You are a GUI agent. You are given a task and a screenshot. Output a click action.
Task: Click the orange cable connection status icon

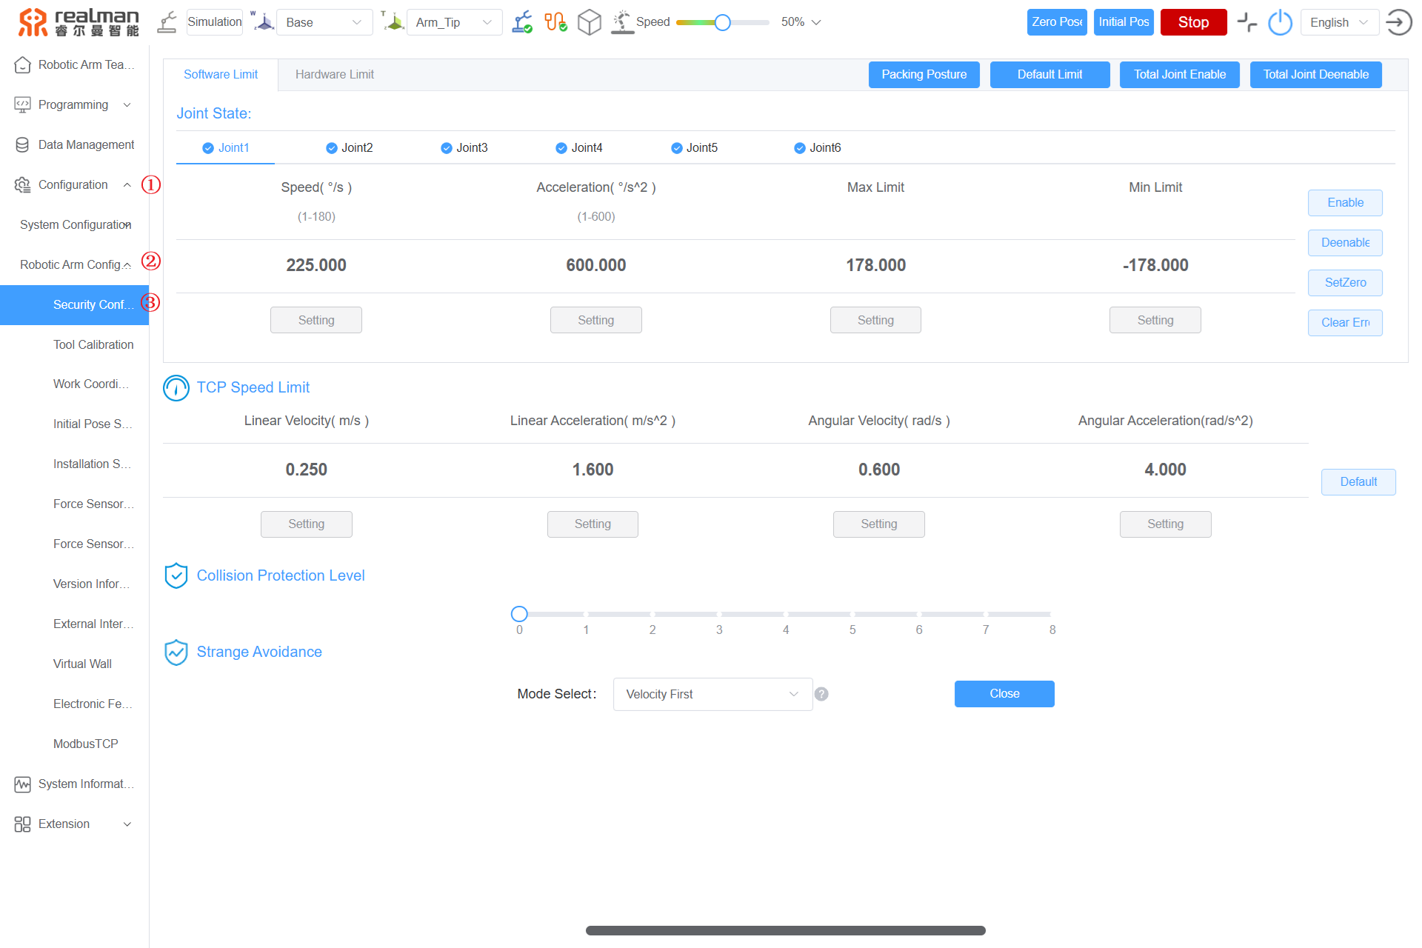click(555, 22)
